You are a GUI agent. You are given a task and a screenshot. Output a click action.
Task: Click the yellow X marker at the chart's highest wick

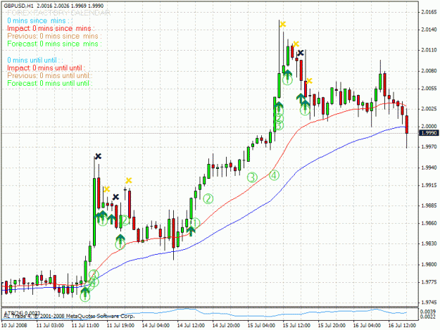click(x=282, y=25)
